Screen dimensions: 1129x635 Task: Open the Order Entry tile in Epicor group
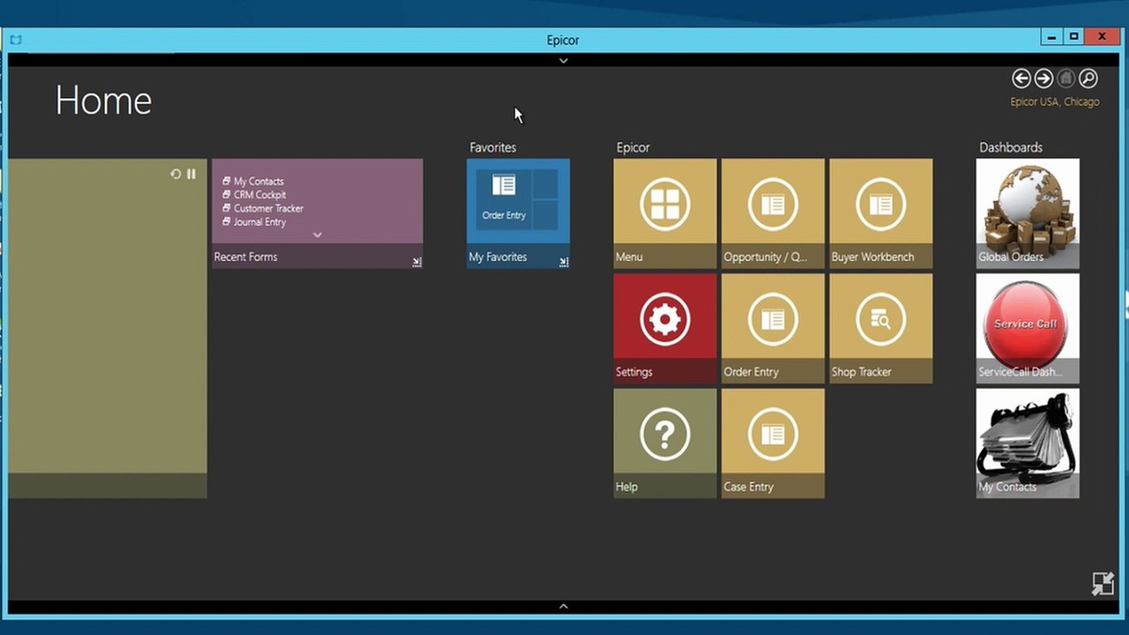coord(773,328)
